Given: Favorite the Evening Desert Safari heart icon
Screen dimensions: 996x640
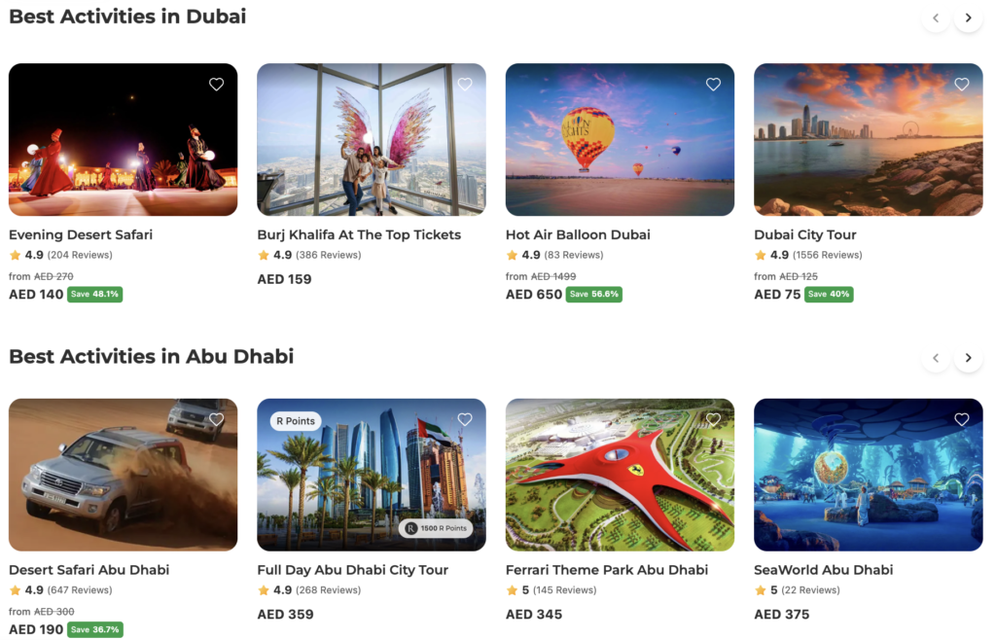Looking at the screenshot, I should [x=217, y=84].
